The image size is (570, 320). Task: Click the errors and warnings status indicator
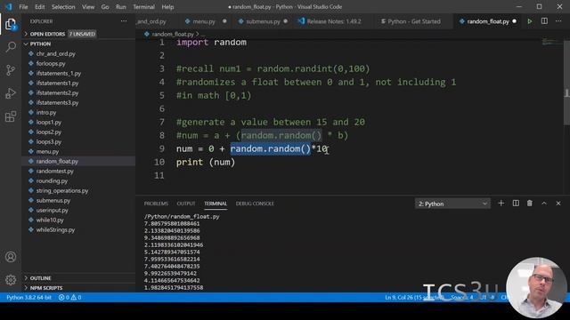click(x=69, y=298)
